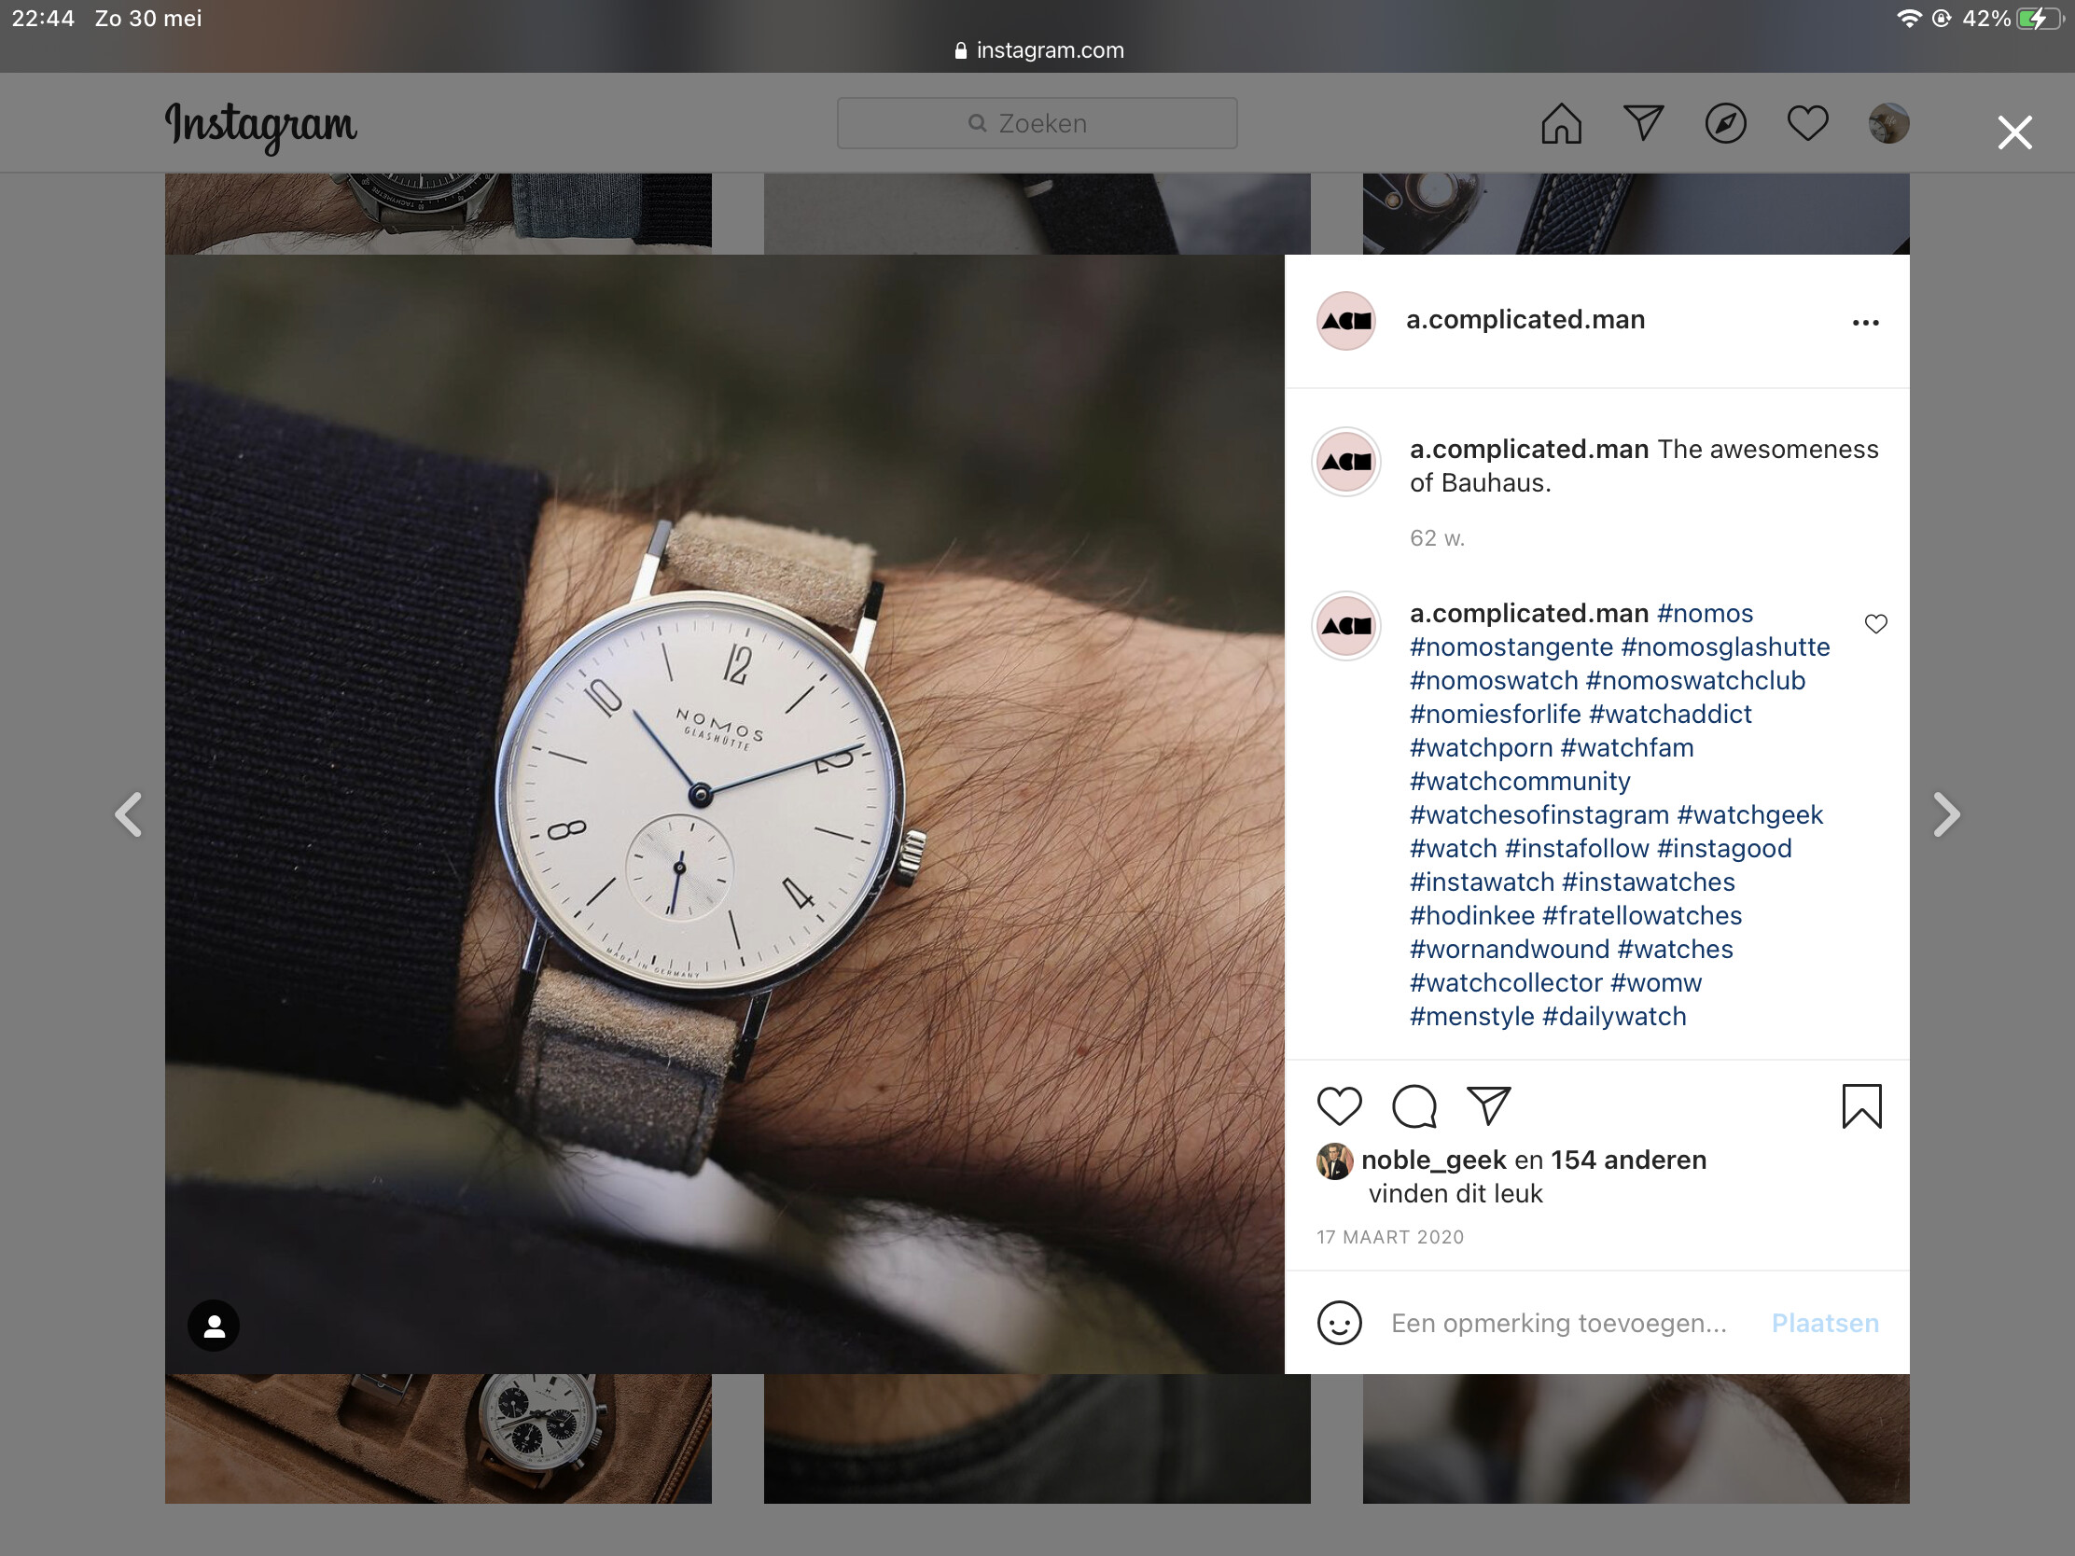The image size is (2075, 1556).
Task: Open #wornandwound hashtag
Action: click(1510, 949)
